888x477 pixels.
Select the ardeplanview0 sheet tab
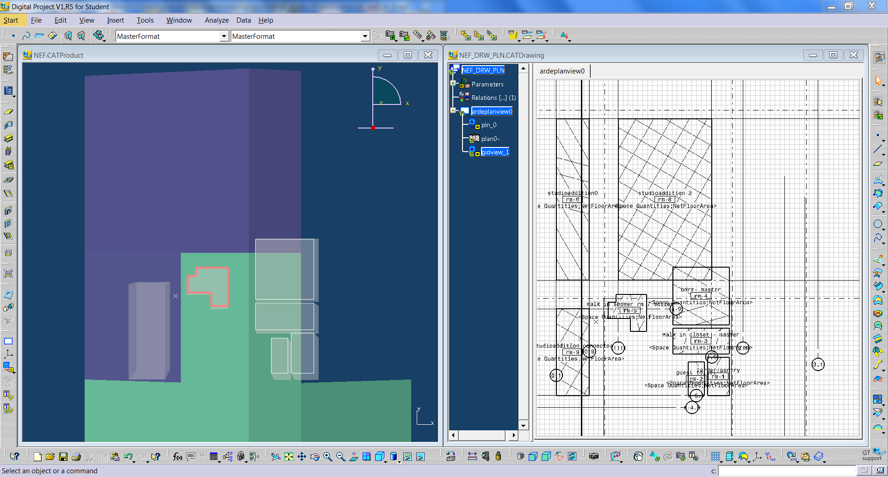pyautogui.click(x=562, y=71)
